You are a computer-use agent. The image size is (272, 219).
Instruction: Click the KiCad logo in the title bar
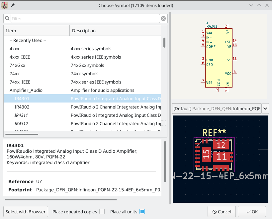[x=5, y=5]
